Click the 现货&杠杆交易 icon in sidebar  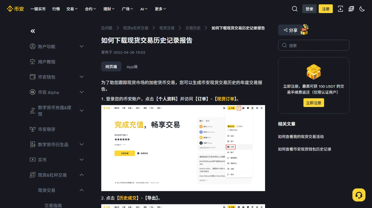[33, 175]
